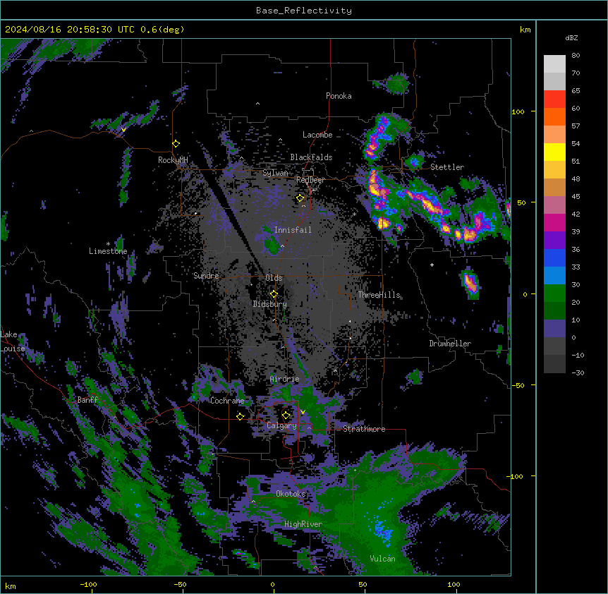The image size is (608, 594).
Task: Click the yellow diamond marker below RedDeer
Action: pos(300,198)
